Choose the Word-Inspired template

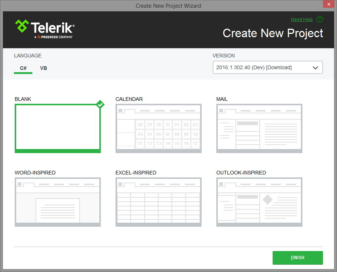pyautogui.click(x=57, y=202)
